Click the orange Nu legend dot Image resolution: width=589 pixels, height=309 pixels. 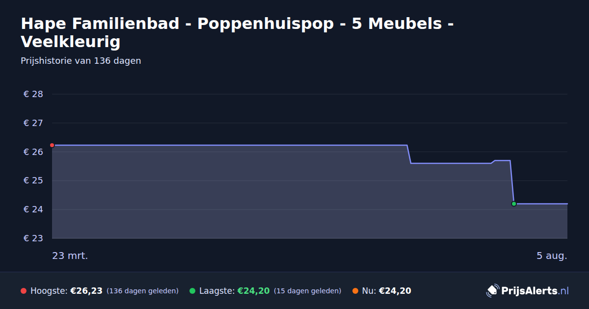[x=355, y=291]
